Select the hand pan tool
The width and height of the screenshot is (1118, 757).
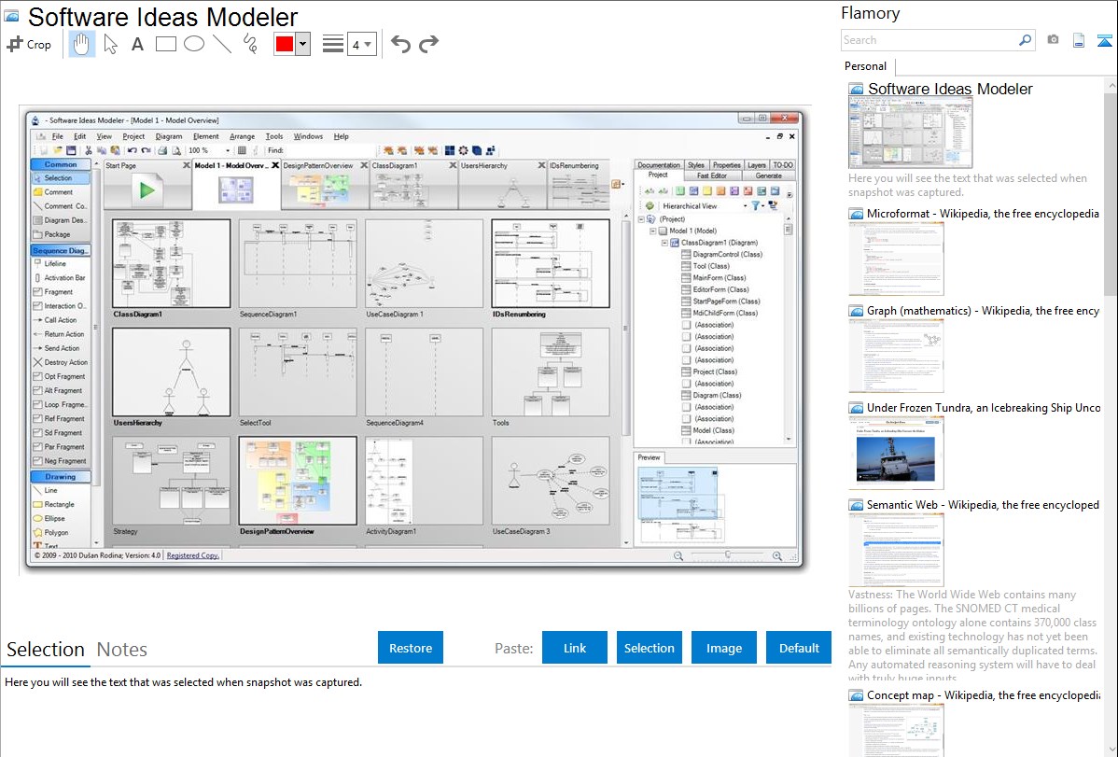81,44
